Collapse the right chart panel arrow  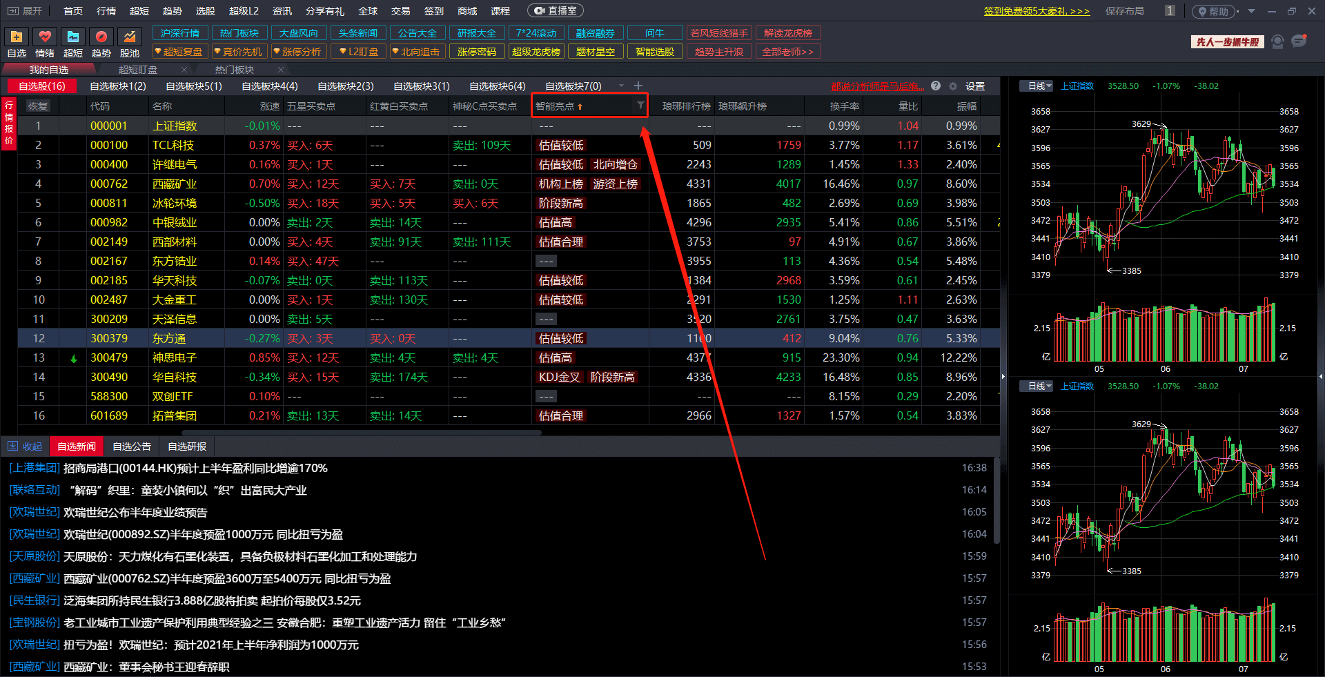point(1003,377)
